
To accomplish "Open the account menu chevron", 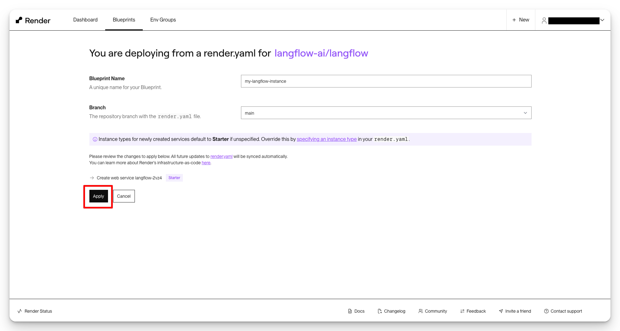I will 602,20.
